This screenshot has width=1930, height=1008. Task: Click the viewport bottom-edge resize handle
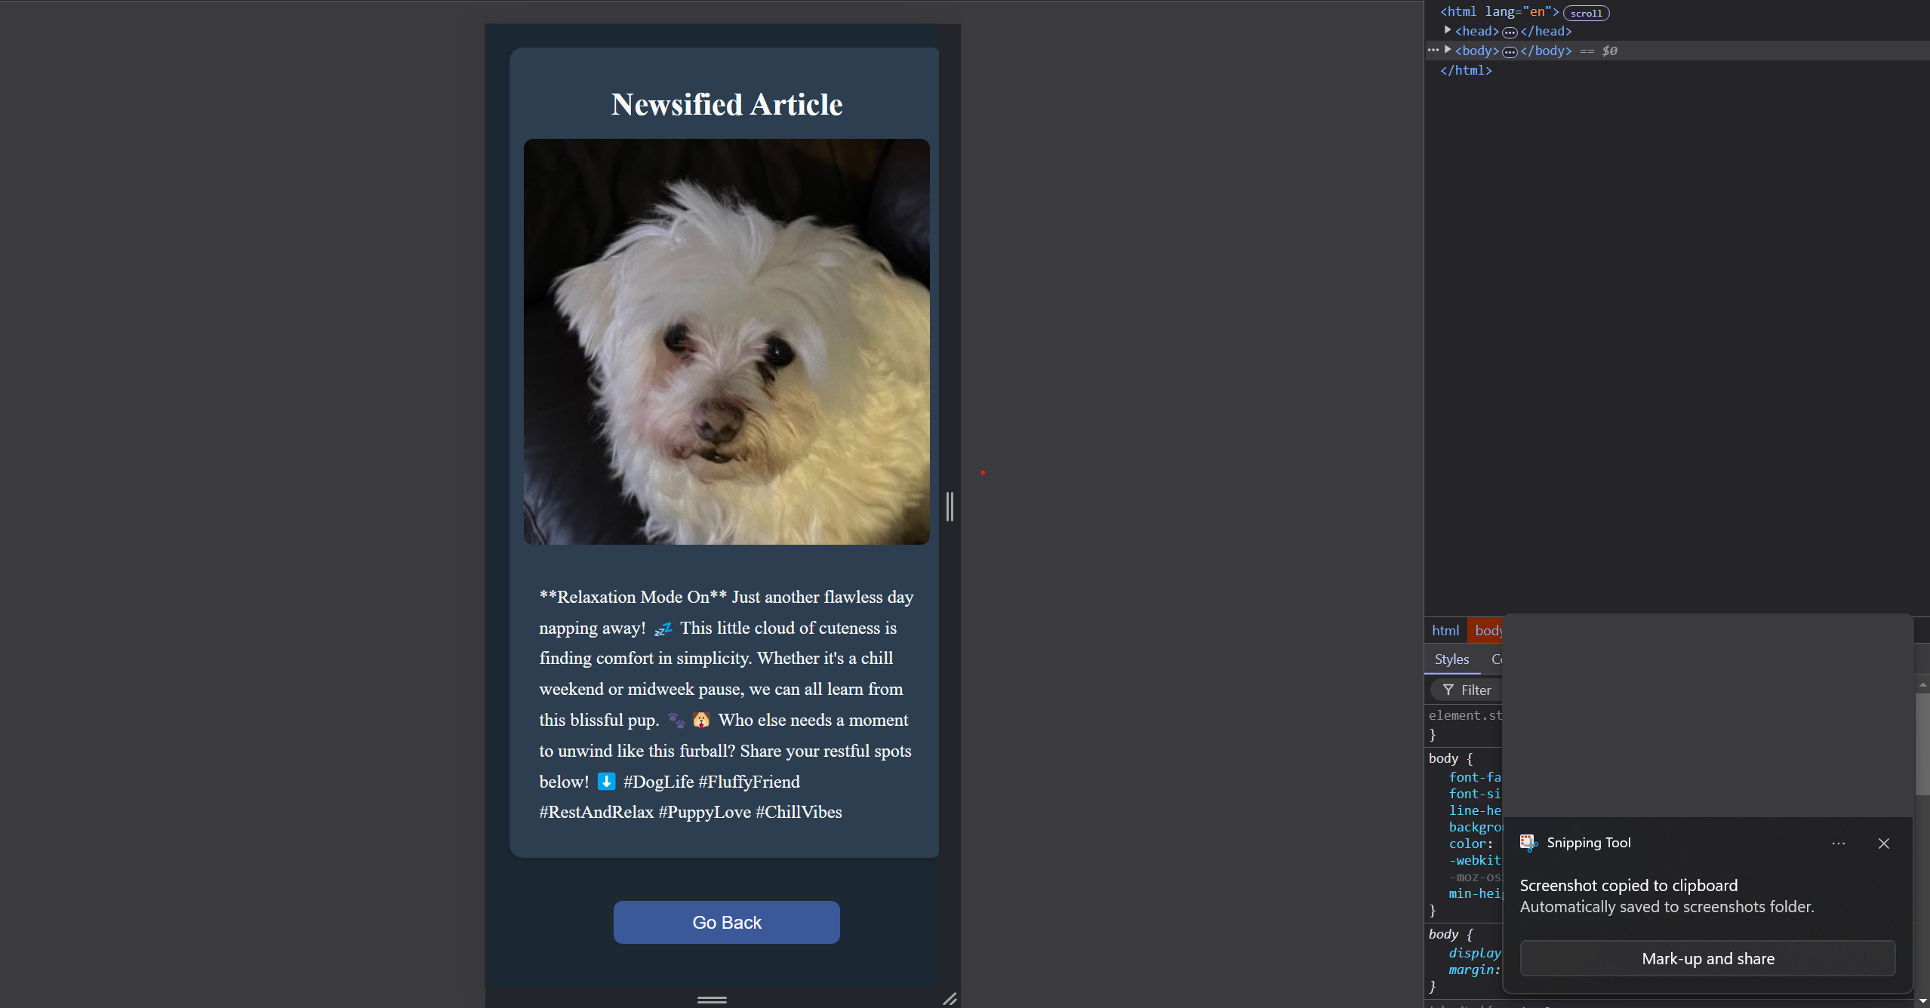tap(712, 1000)
